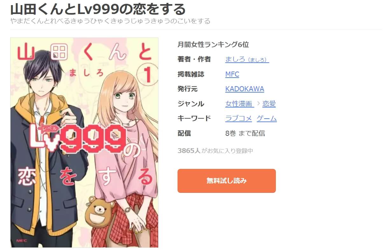
Task: Open the ましろ author link
Action: pos(247,59)
